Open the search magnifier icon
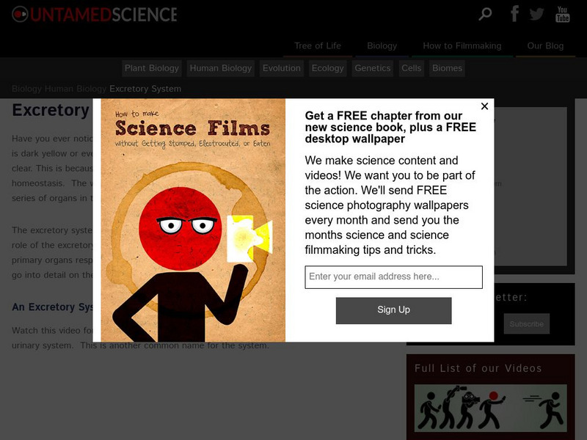The height and width of the screenshot is (440, 587). click(485, 14)
